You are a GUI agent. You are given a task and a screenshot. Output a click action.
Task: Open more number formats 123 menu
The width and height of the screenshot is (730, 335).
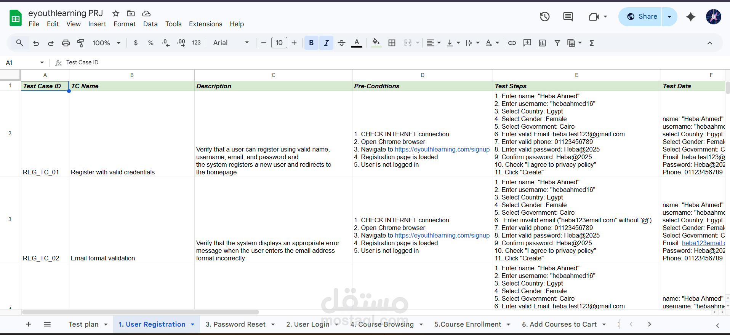pyautogui.click(x=196, y=43)
